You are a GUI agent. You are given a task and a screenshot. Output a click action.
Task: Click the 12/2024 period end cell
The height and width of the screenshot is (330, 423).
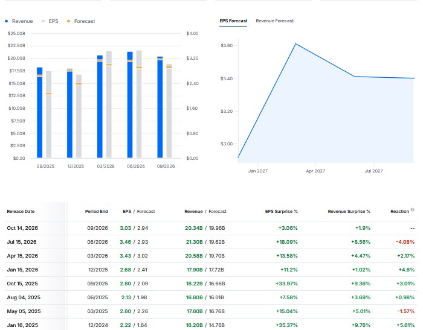[97, 325]
